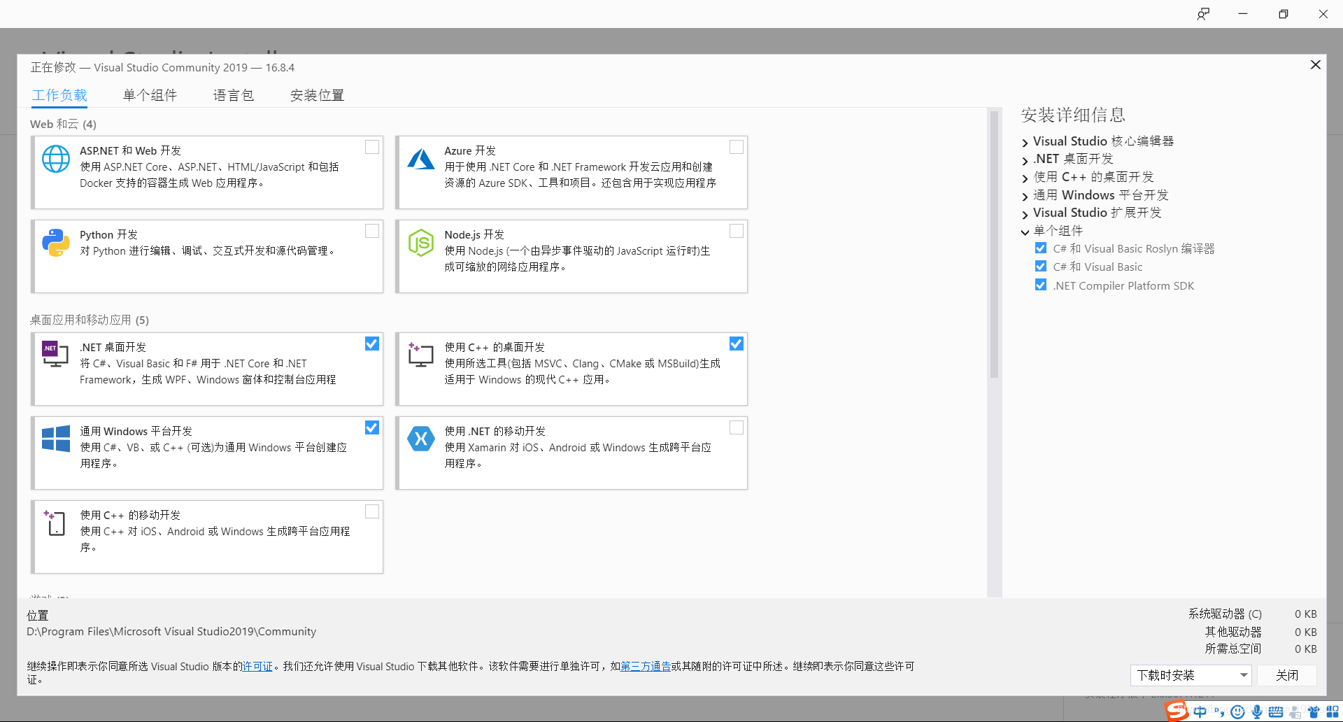Uncheck C# 和 Visual Basic Roslyn 编译器
The width and height of the screenshot is (1343, 722).
1041,248
